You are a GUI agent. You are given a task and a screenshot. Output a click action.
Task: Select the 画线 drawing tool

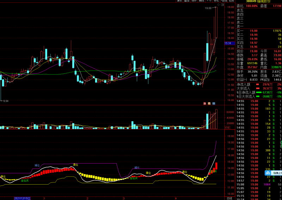pos(202,1)
